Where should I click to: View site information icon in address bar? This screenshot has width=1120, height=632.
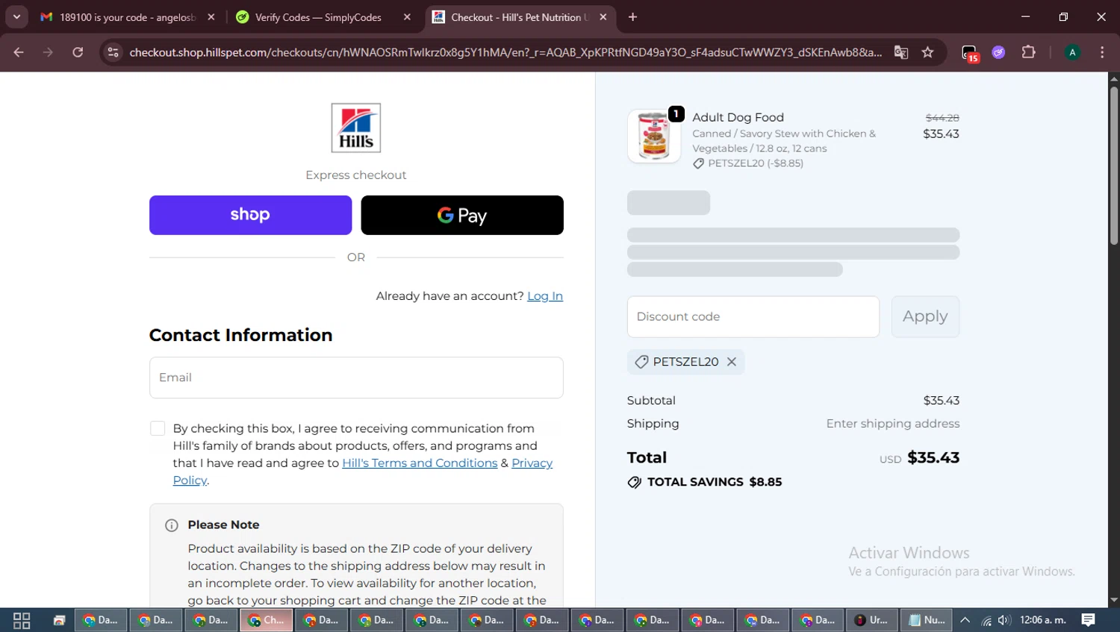point(113,52)
